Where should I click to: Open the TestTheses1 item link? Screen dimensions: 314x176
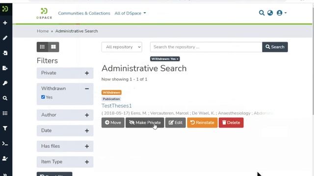click(x=117, y=106)
